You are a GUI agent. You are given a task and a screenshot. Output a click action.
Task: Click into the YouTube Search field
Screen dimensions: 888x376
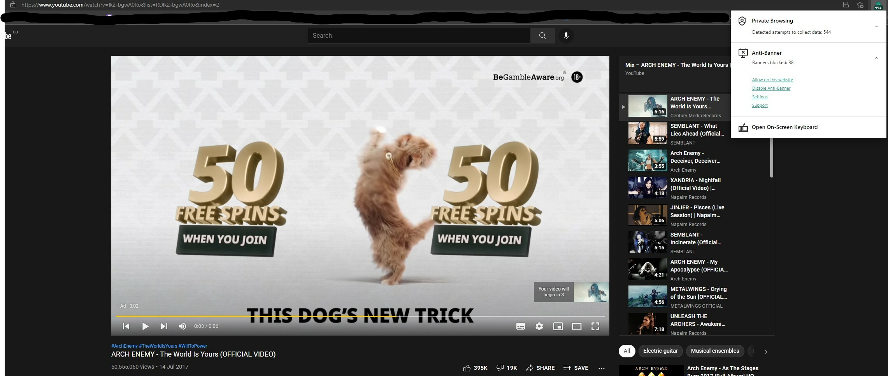[x=419, y=36]
